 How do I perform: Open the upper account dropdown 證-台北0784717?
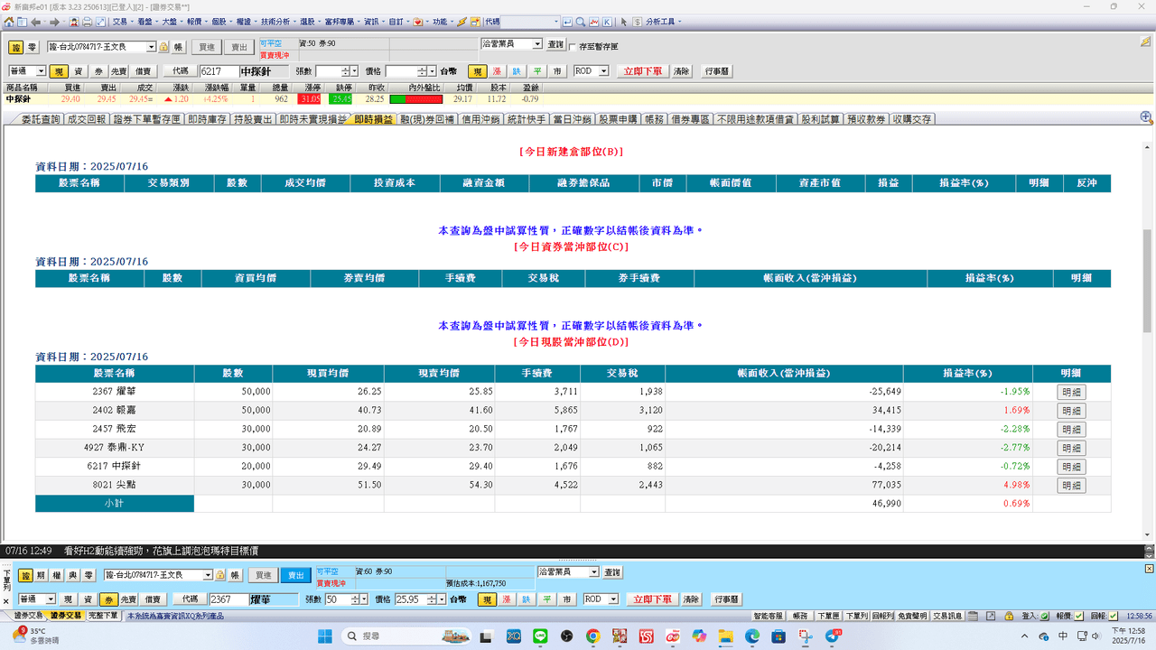tap(151, 47)
